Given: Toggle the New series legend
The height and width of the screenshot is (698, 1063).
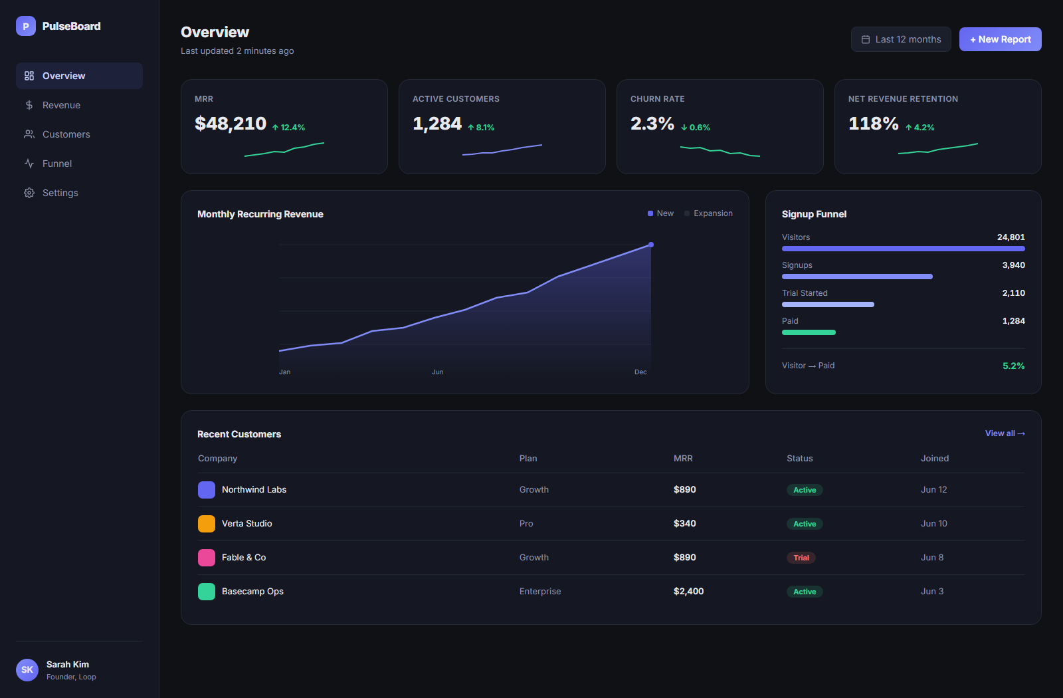Looking at the screenshot, I should coord(660,213).
